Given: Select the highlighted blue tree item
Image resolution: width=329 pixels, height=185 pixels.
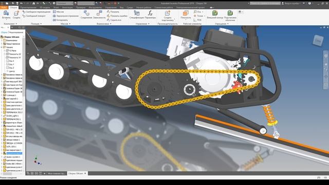Looking at the screenshot, I should 14,154.
